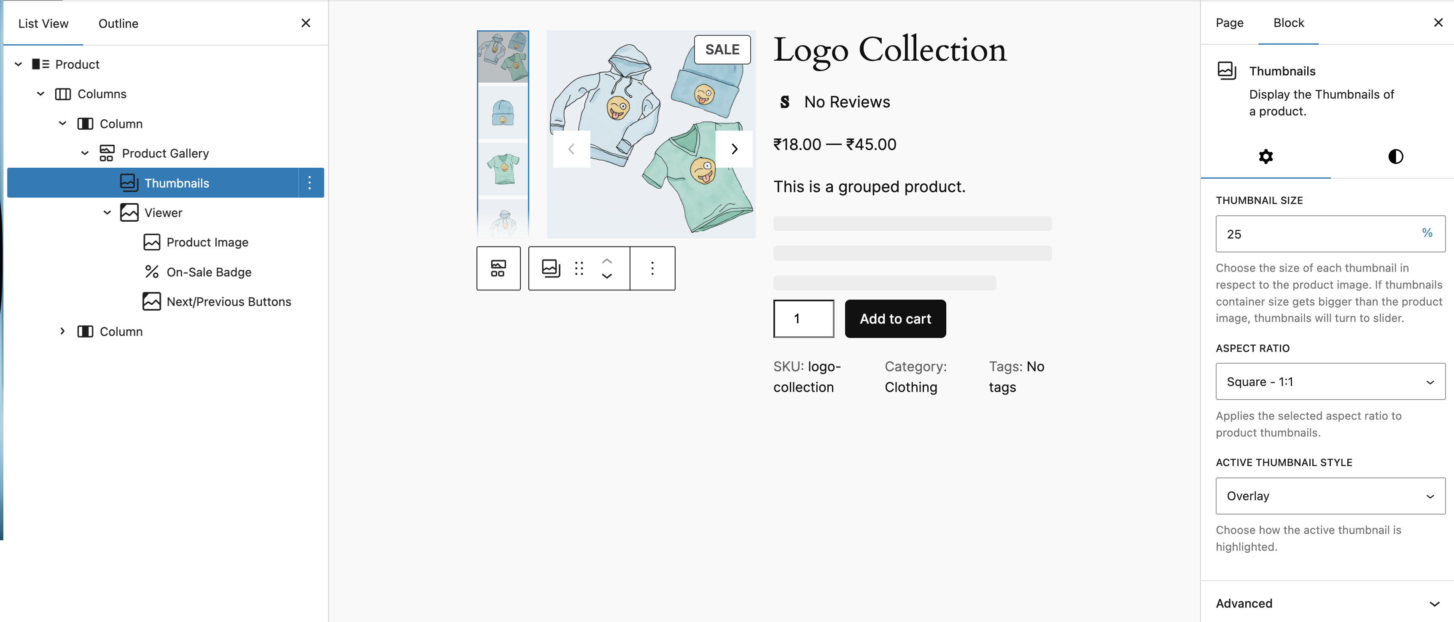
Task: Click the drag handle in block toolbar
Action: (579, 268)
